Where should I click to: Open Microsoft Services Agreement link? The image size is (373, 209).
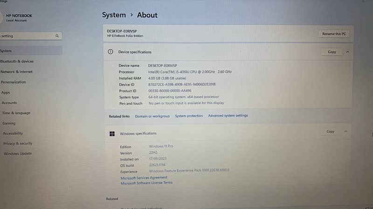tap(144, 178)
